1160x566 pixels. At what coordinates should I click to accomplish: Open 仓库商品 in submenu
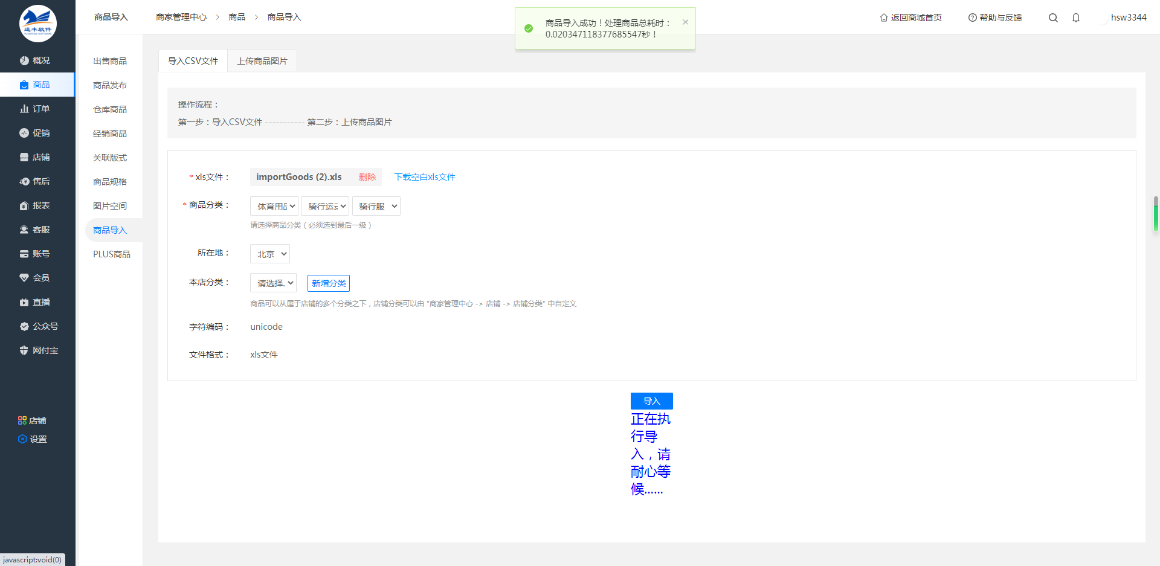coord(110,109)
